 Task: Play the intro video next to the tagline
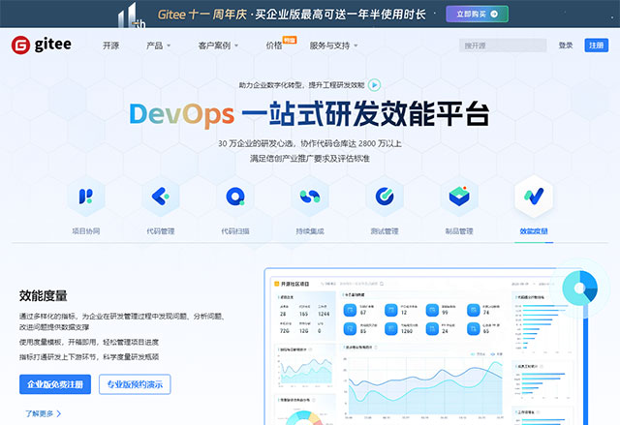click(x=374, y=84)
